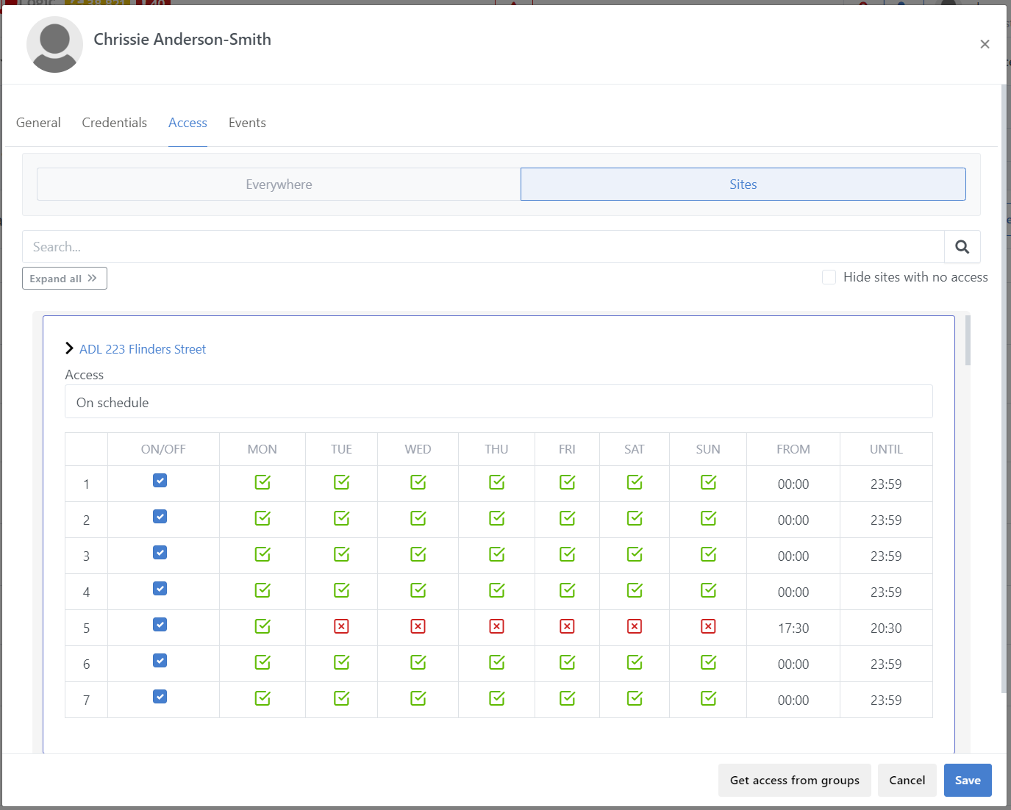Click the search magnifier icon
This screenshot has width=1011, height=810.
tap(962, 247)
